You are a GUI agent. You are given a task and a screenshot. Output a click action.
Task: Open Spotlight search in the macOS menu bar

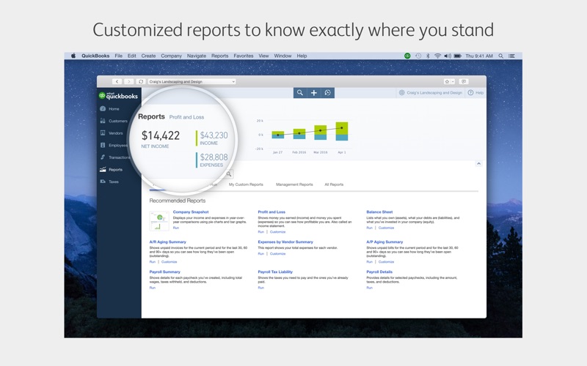pos(501,56)
